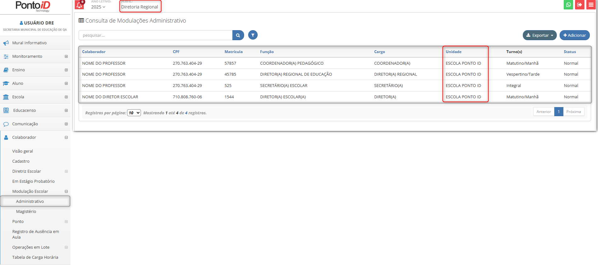
Task: Open the Exportar dropdown button
Action: pyautogui.click(x=539, y=35)
